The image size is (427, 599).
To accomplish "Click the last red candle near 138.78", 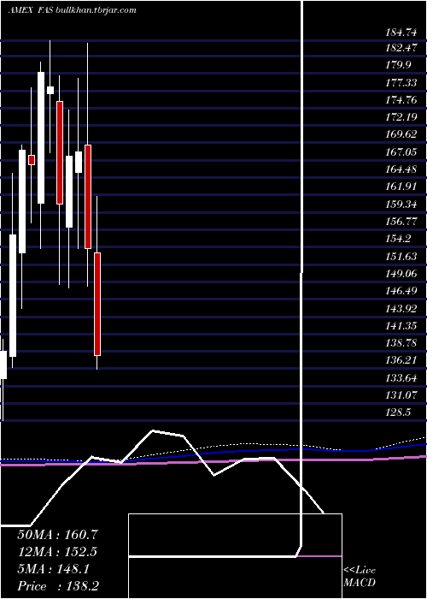I will pos(97,304).
